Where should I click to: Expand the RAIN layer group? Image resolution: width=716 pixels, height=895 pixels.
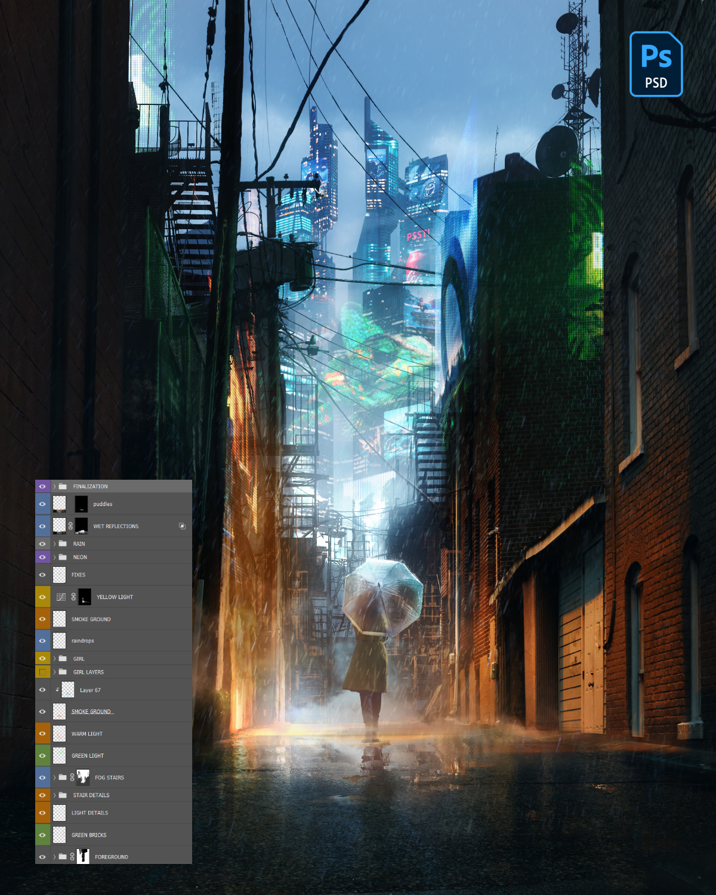click(54, 544)
